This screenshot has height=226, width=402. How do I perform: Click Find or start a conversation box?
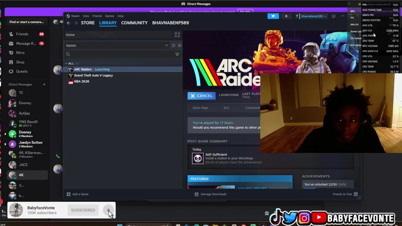click(x=27, y=22)
